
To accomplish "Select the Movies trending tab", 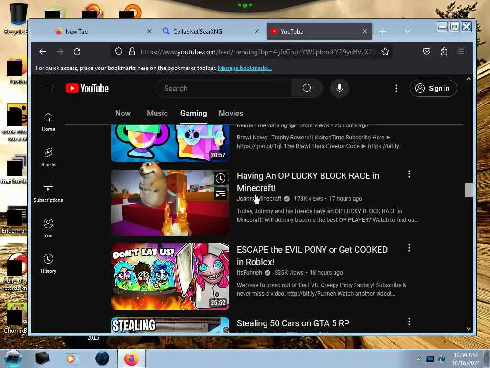I will tap(231, 113).
